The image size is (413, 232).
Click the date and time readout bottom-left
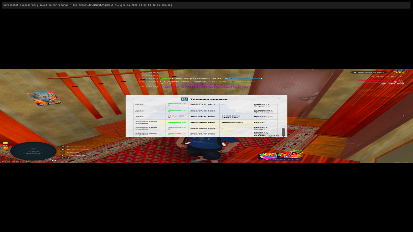coord(15,162)
